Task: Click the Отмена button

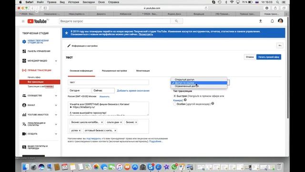Action: click(x=250, y=57)
